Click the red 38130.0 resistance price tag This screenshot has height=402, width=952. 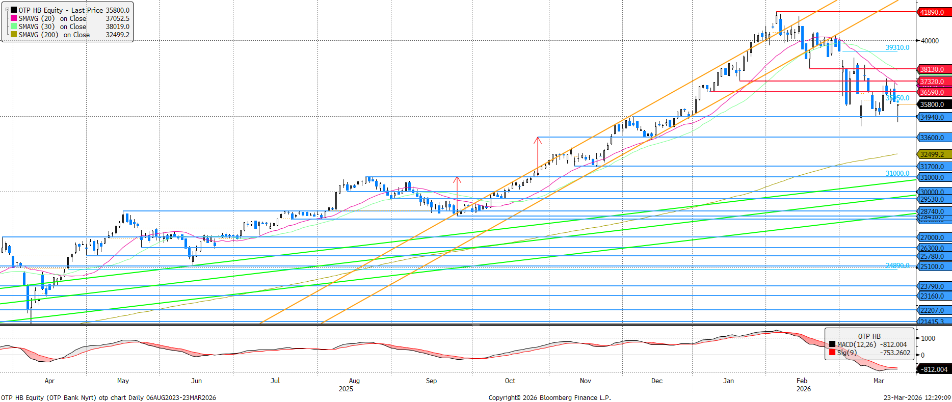tap(932, 69)
